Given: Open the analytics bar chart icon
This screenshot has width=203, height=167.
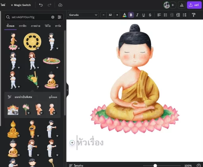Looking at the screenshot, I should pos(182,5).
